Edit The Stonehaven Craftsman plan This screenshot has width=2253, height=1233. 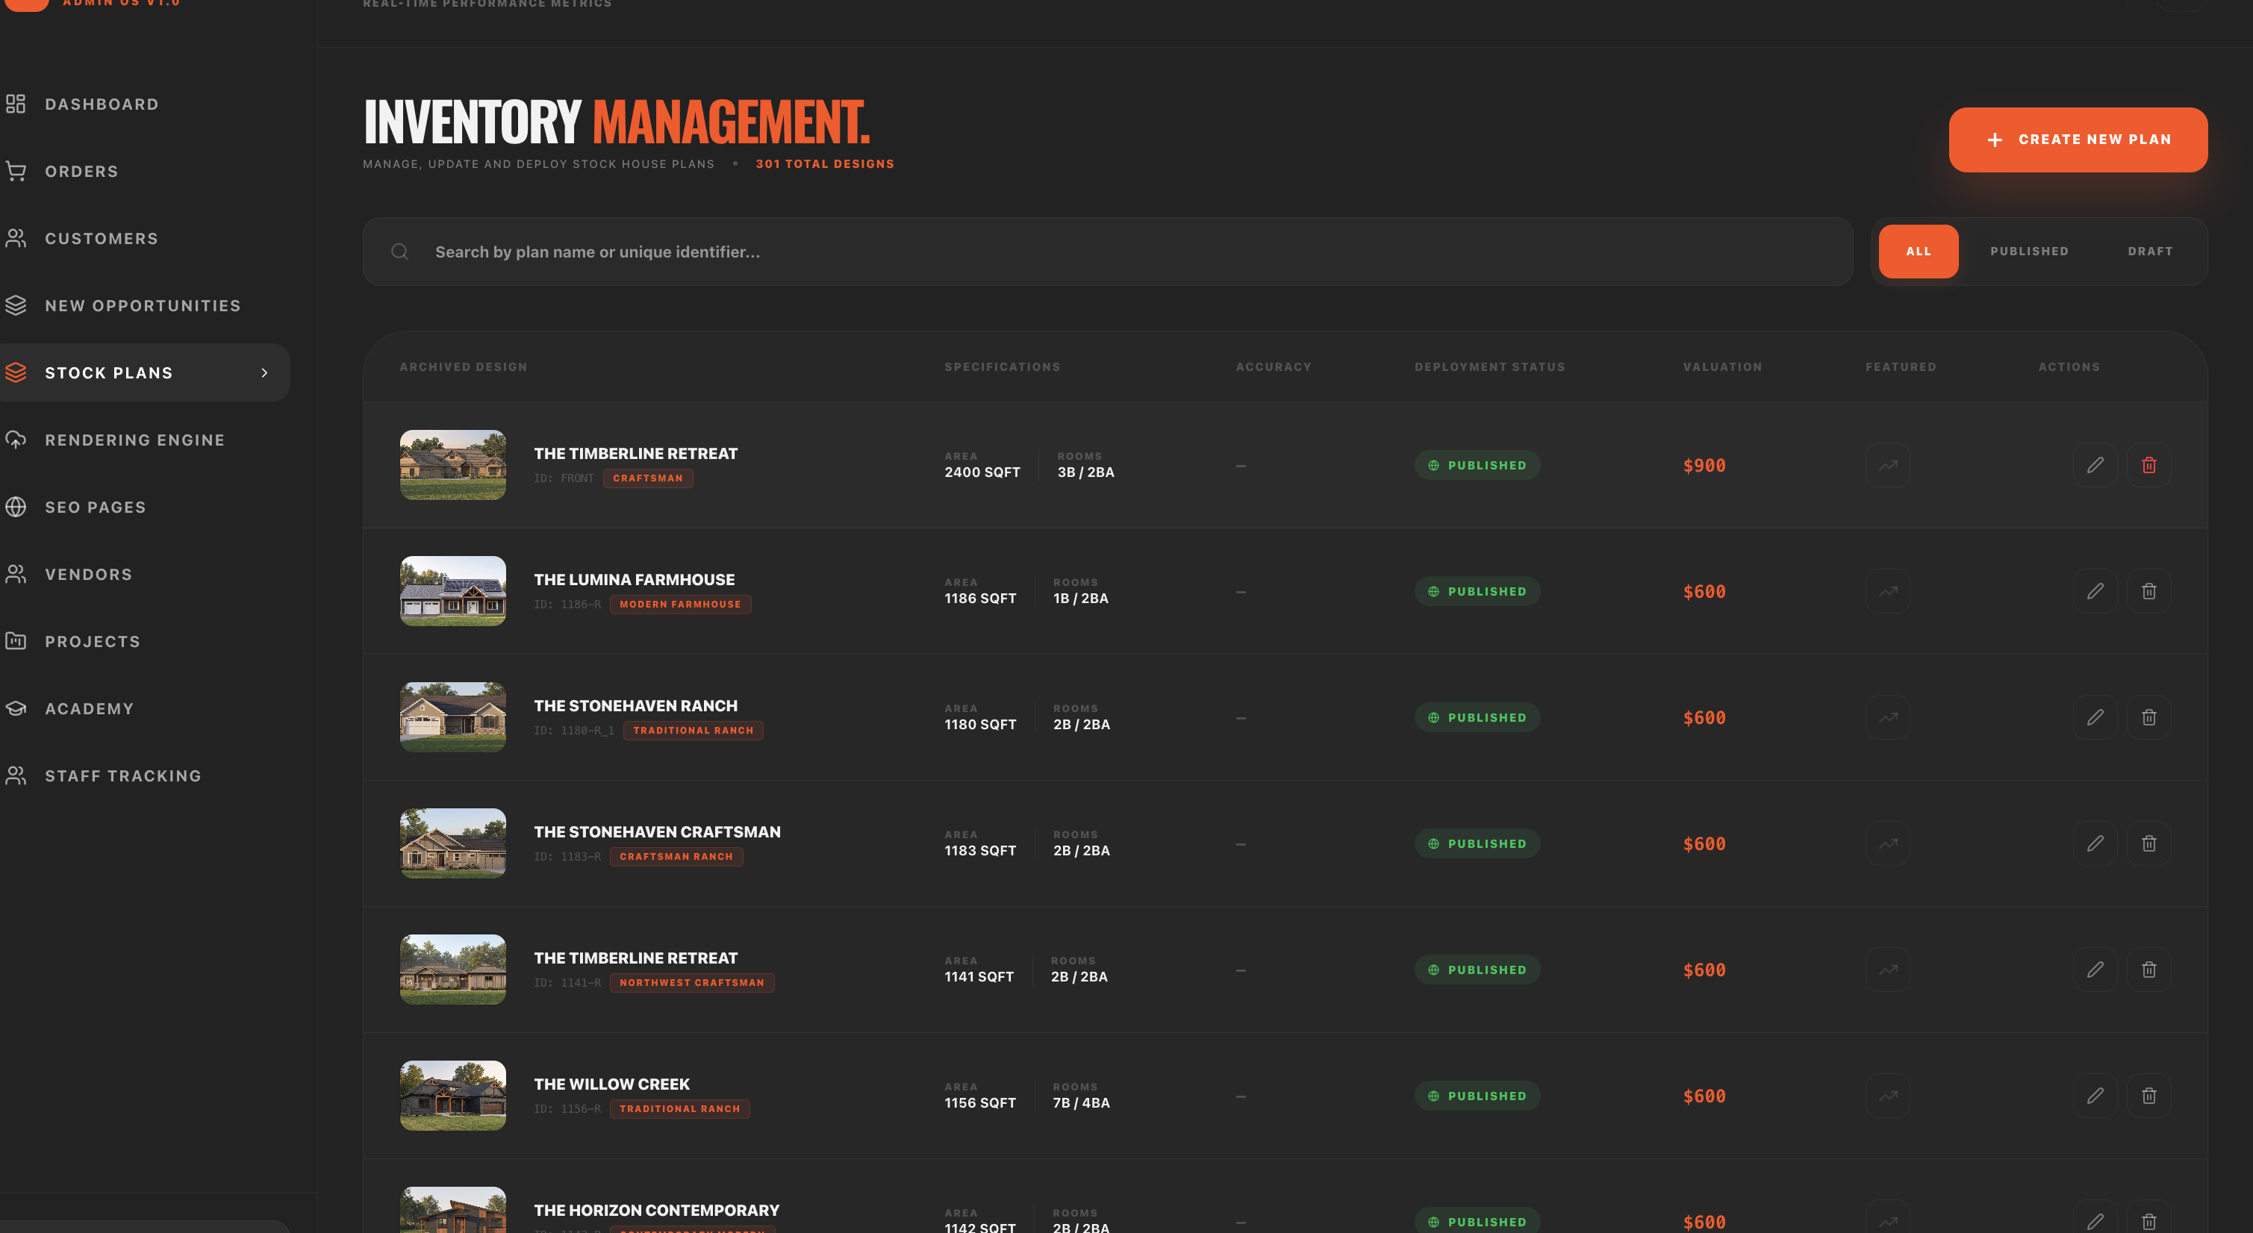coord(2095,844)
